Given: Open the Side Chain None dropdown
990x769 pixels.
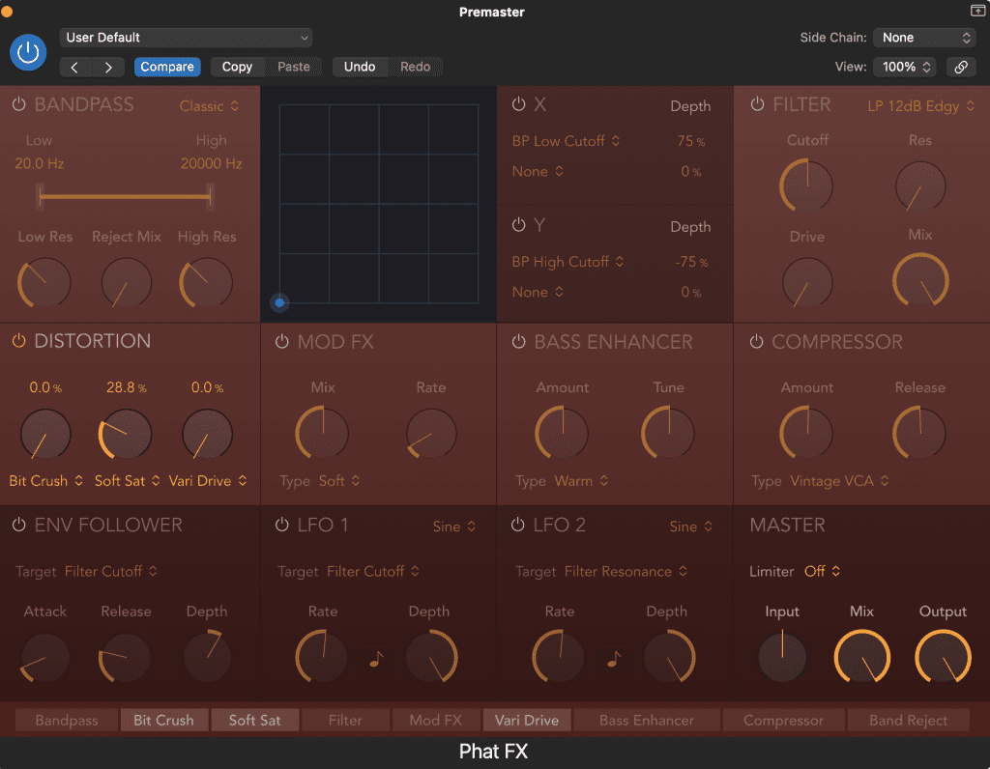Looking at the screenshot, I should (x=924, y=38).
